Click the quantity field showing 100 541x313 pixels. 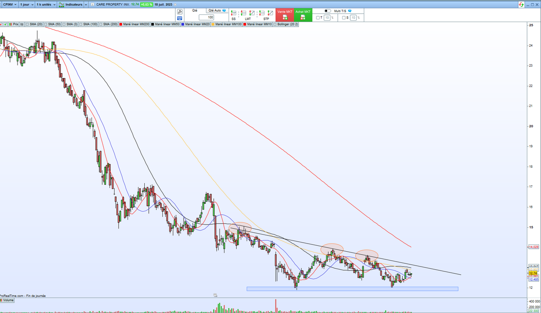206,17
